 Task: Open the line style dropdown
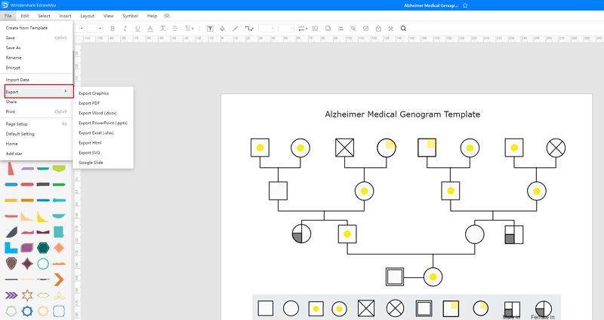pos(303,29)
